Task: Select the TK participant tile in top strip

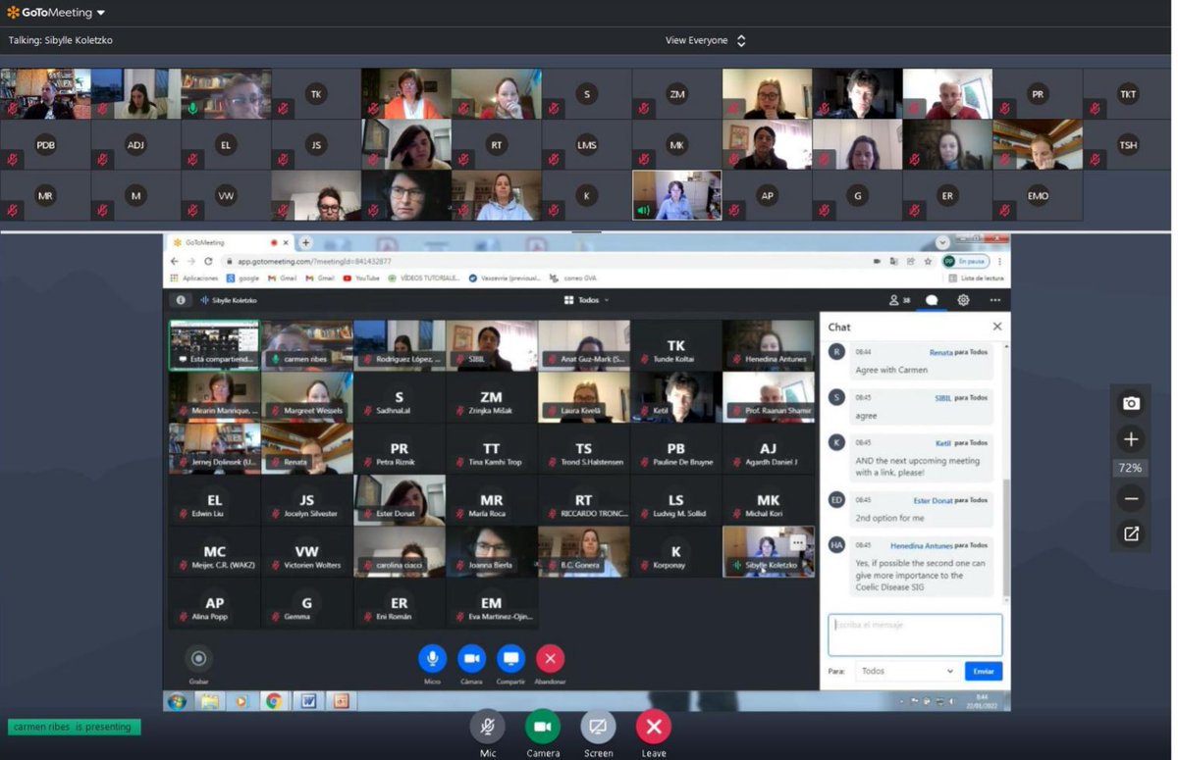Action: [x=315, y=94]
